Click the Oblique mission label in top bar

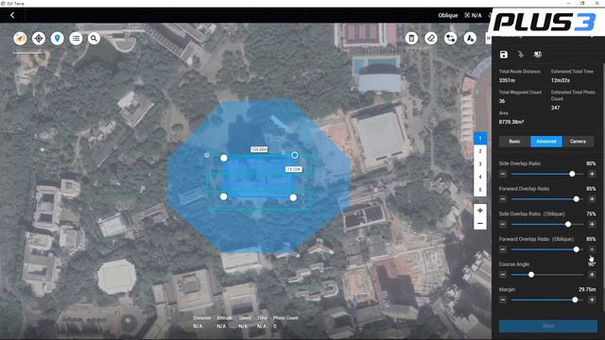tap(447, 15)
